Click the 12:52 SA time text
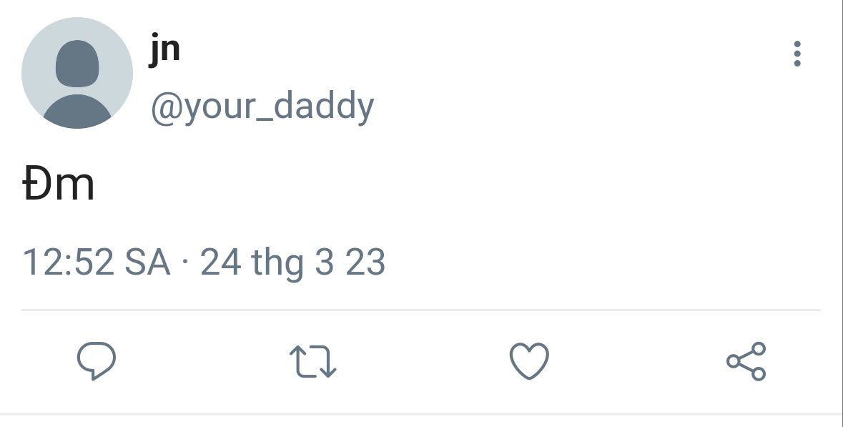The width and height of the screenshot is (843, 427). (97, 262)
